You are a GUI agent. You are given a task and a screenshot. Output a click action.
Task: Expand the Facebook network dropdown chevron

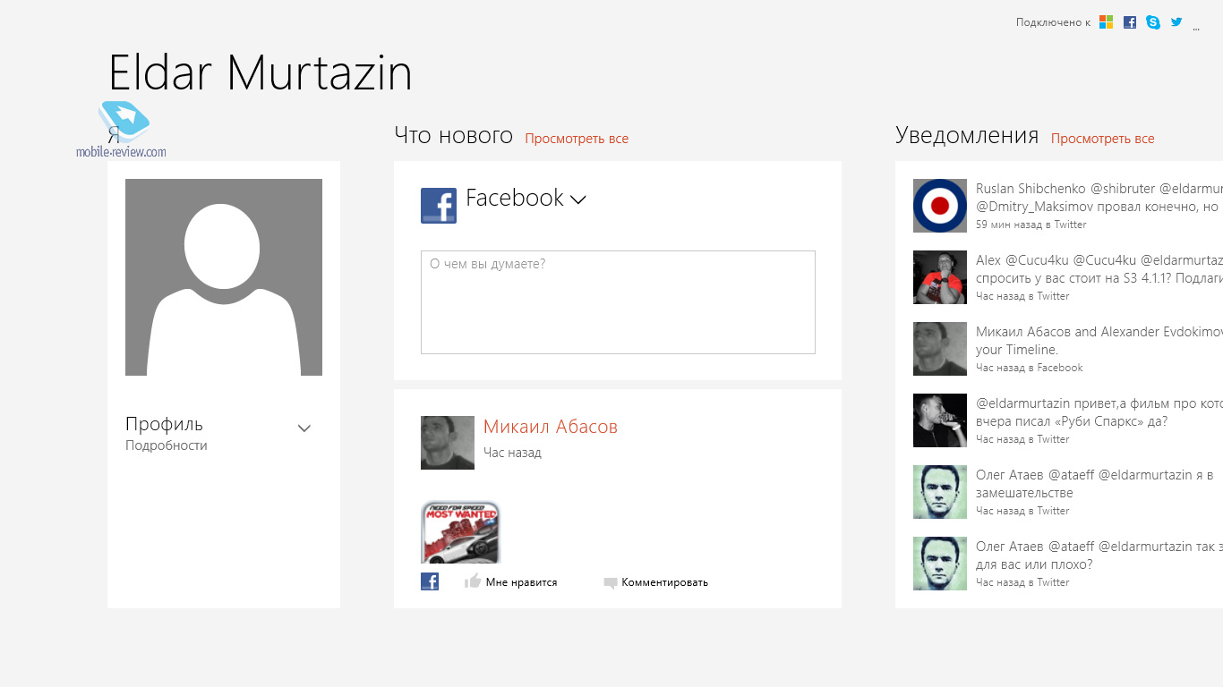(578, 199)
